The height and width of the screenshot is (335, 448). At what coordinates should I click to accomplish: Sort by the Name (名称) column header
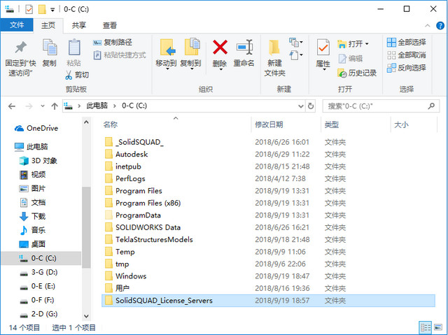click(111, 124)
